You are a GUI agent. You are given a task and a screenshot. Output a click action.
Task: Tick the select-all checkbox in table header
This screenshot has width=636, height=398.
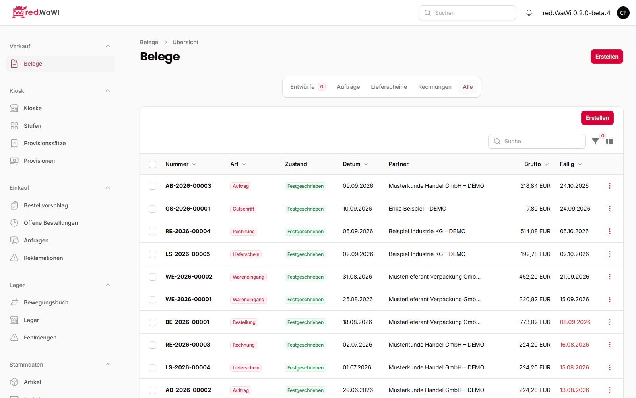click(x=153, y=164)
